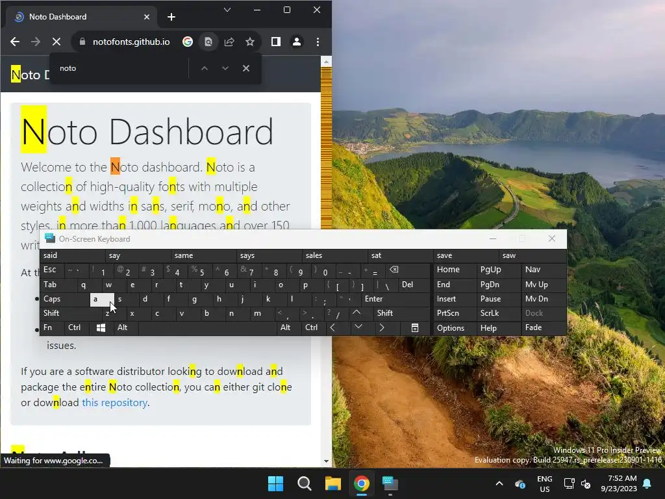Click the context menu key on on-screen keyboard

click(415, 328)
